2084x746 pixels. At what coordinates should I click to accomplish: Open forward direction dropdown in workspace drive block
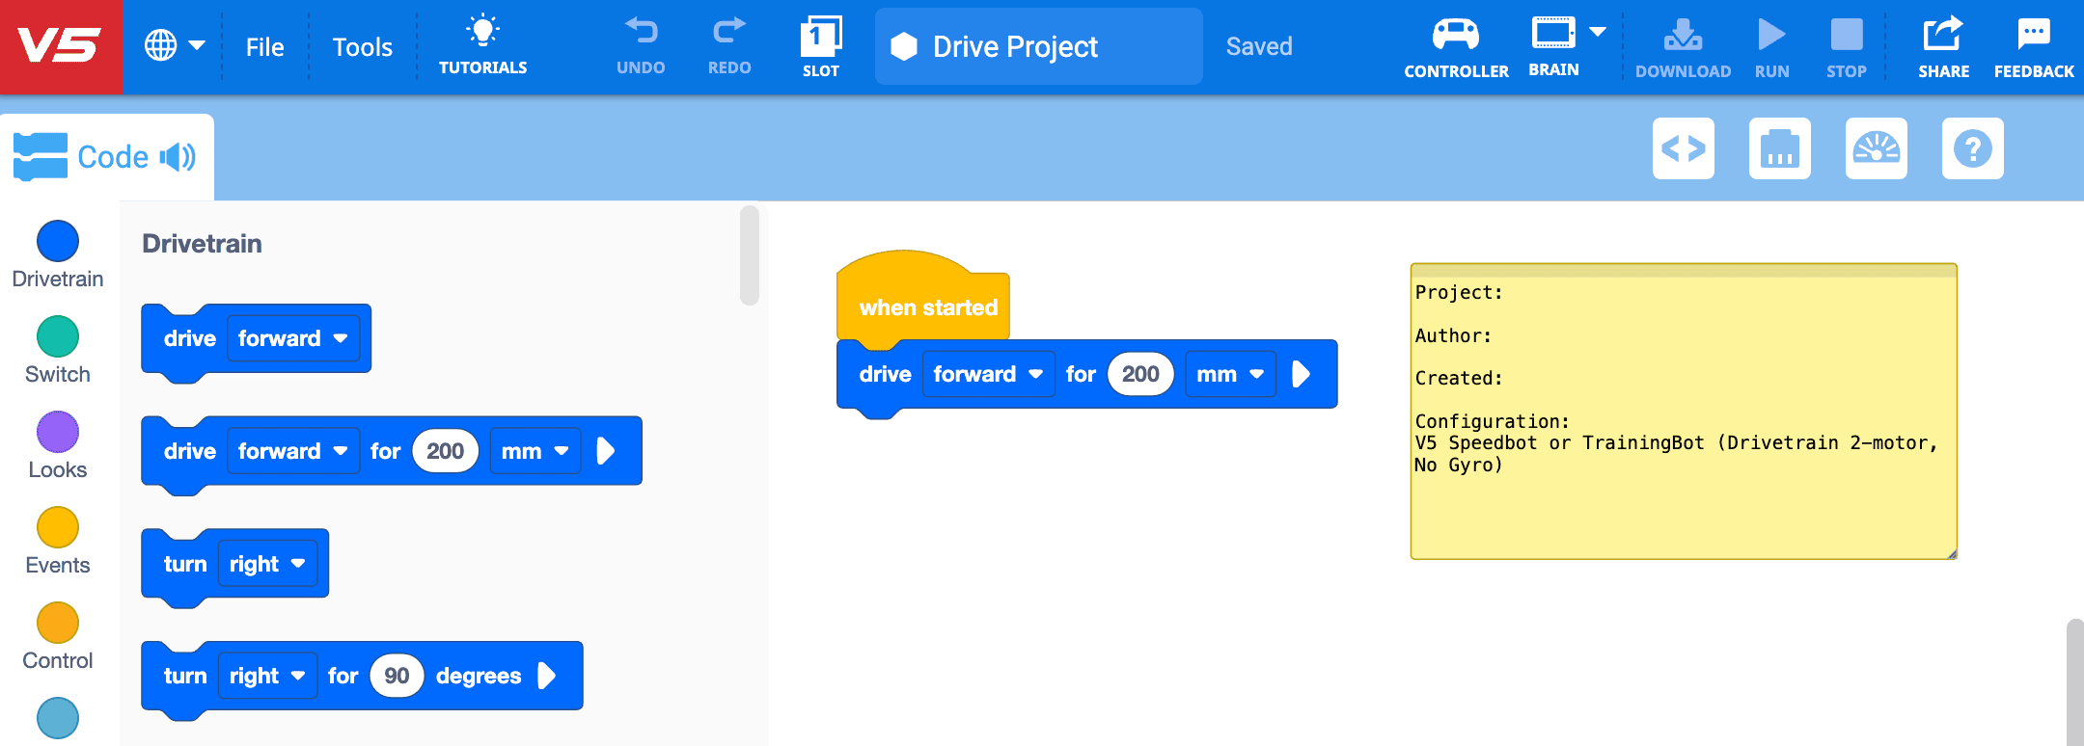coord(987,374)
